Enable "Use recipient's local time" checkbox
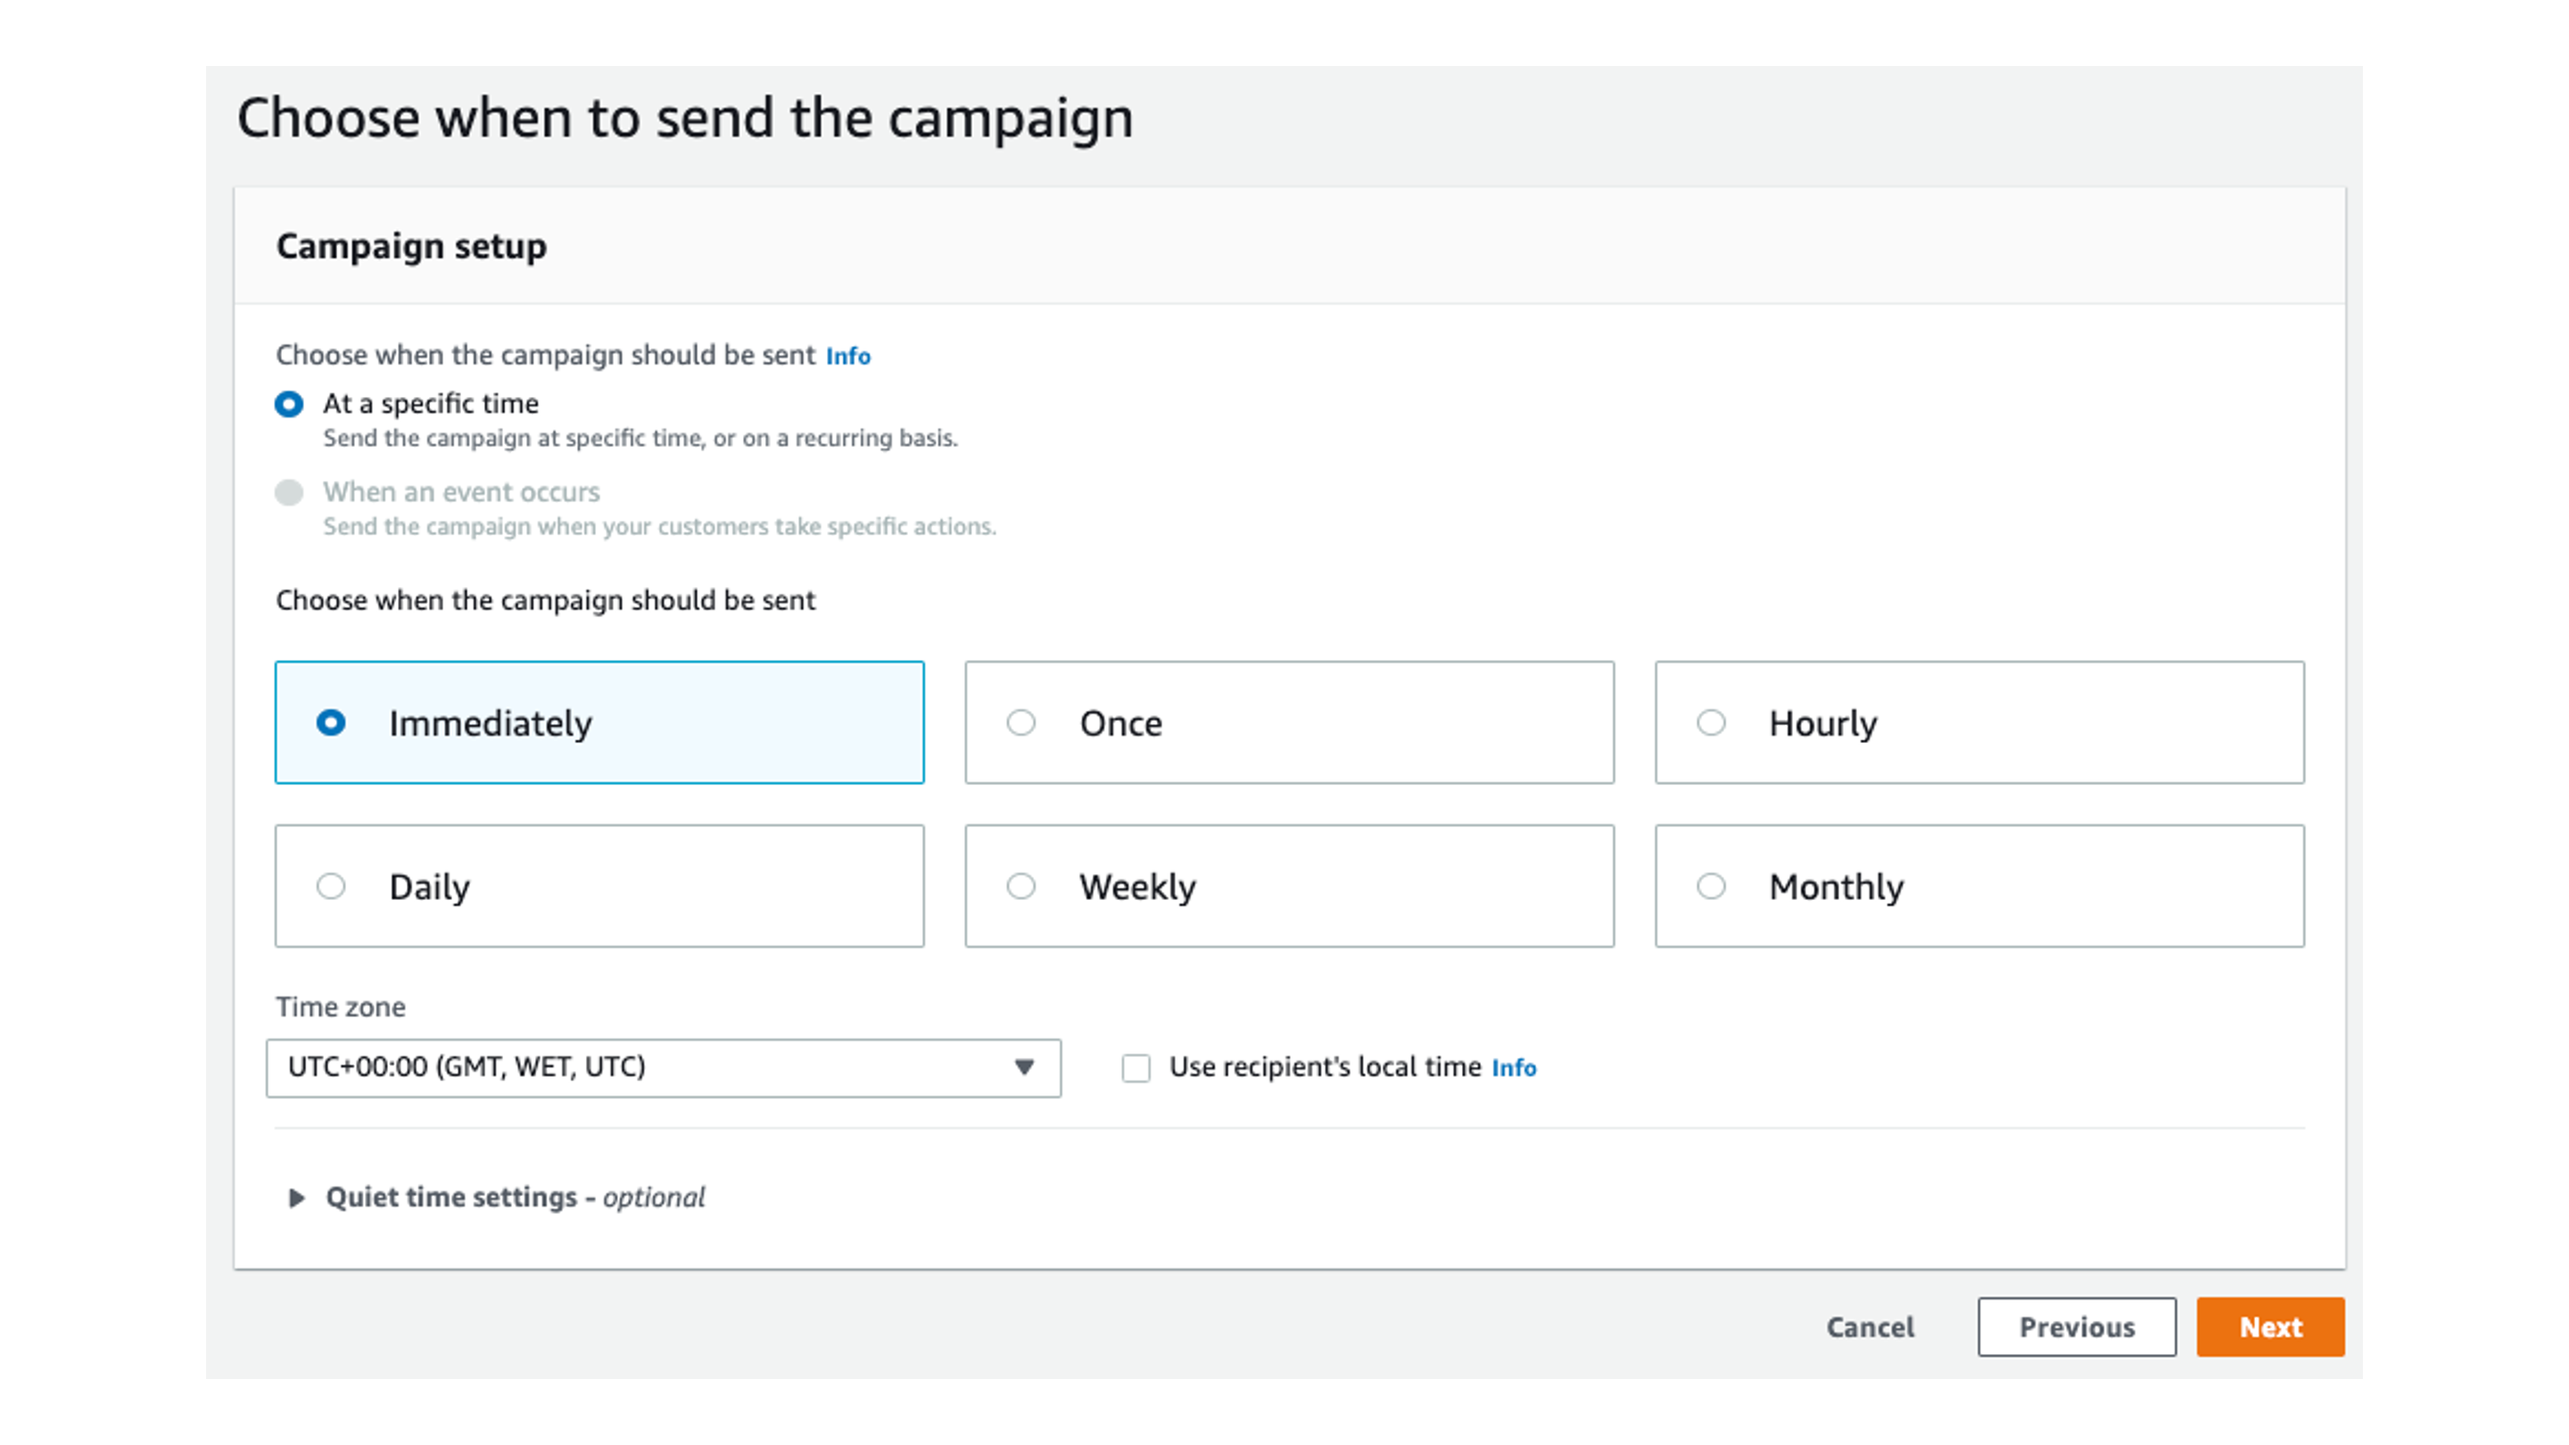Screen dimensions: 2569x1445 [1136, 1068]
